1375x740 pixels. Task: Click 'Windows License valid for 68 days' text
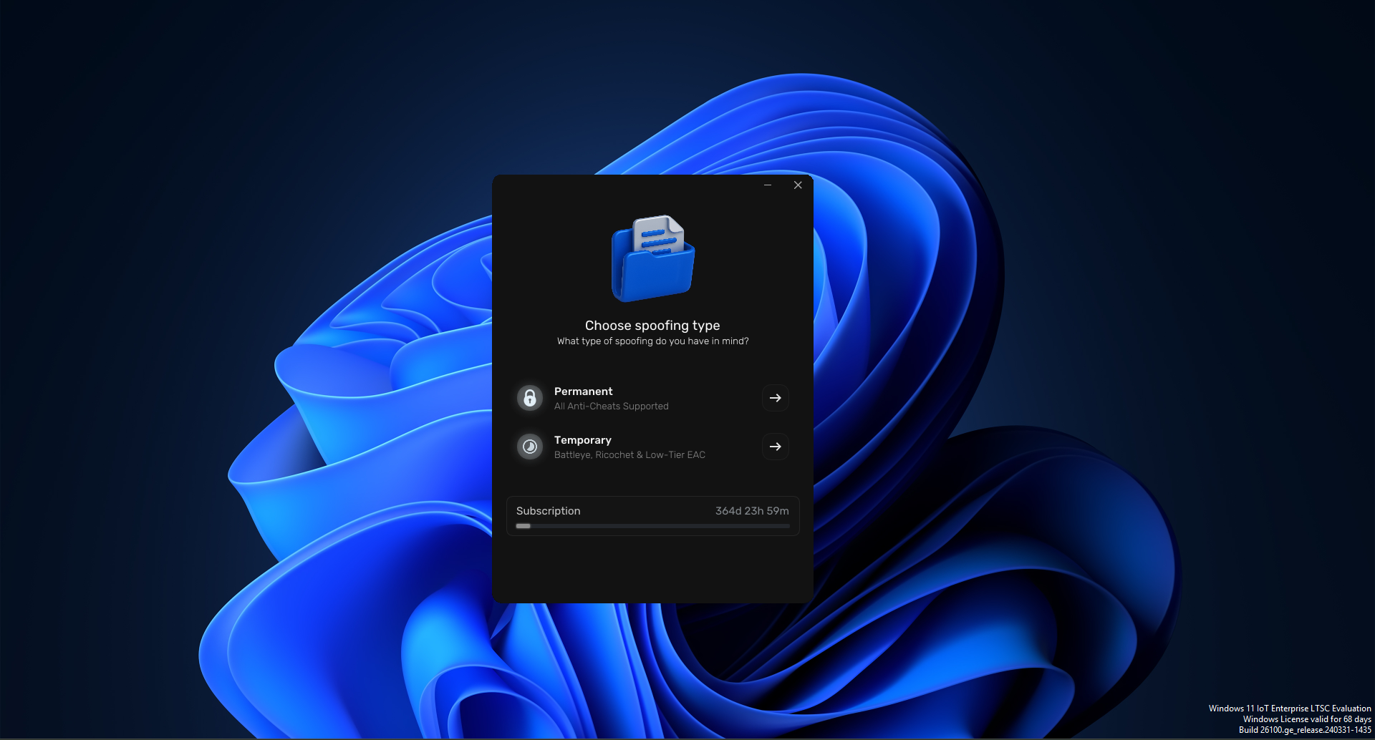click(x=1307, y=719)
